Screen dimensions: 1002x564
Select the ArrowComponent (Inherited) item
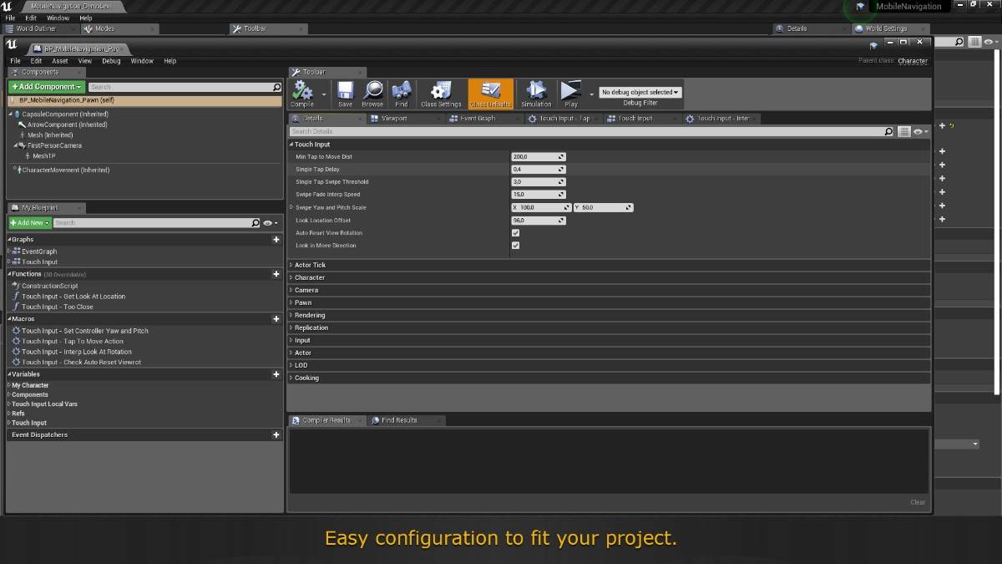tap(67, 124)
